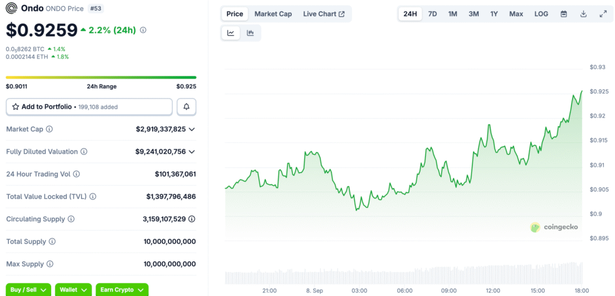Click the 24h Range progress bar
The width and height of the screenshot is (615, 296).
101,77
